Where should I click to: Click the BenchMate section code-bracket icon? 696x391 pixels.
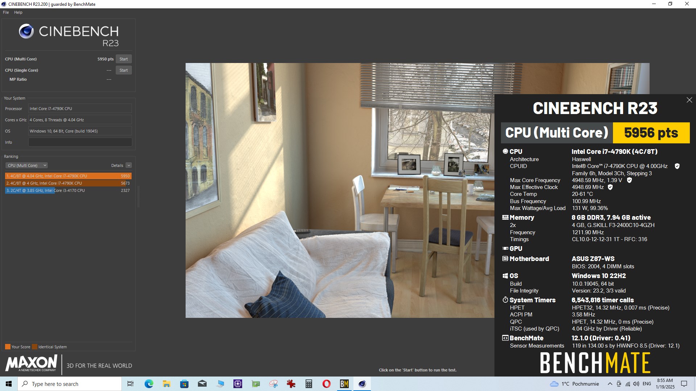[505, 338]
